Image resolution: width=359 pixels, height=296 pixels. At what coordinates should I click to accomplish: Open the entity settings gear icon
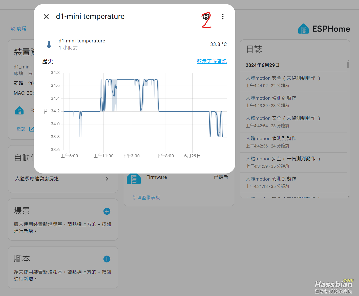tap(206, 17)
